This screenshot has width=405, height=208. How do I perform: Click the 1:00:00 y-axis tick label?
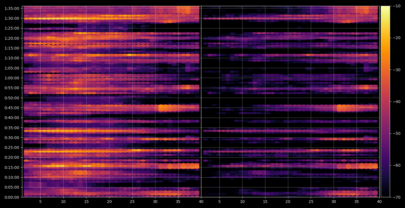pos(12,78)
